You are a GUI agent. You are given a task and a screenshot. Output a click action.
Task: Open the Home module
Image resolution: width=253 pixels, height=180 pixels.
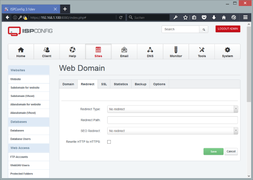[21, 52]
